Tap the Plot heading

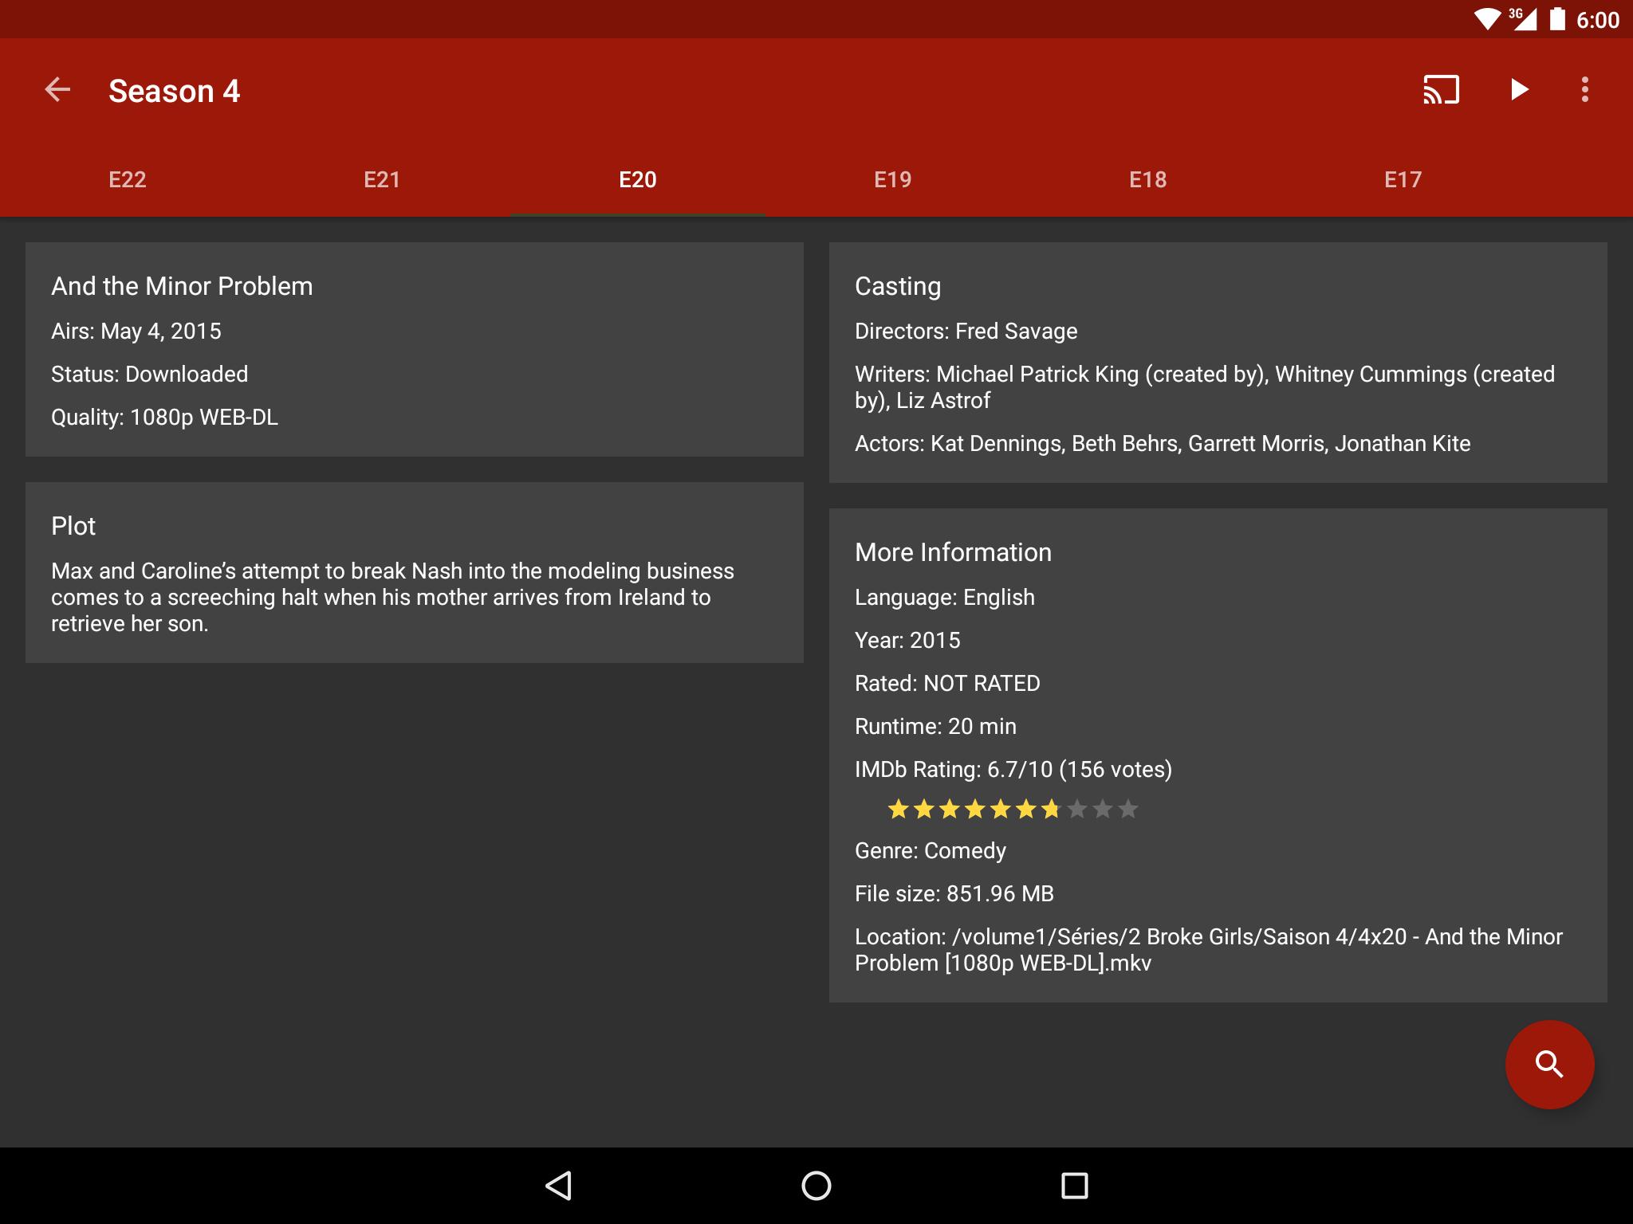pos(73,526)
